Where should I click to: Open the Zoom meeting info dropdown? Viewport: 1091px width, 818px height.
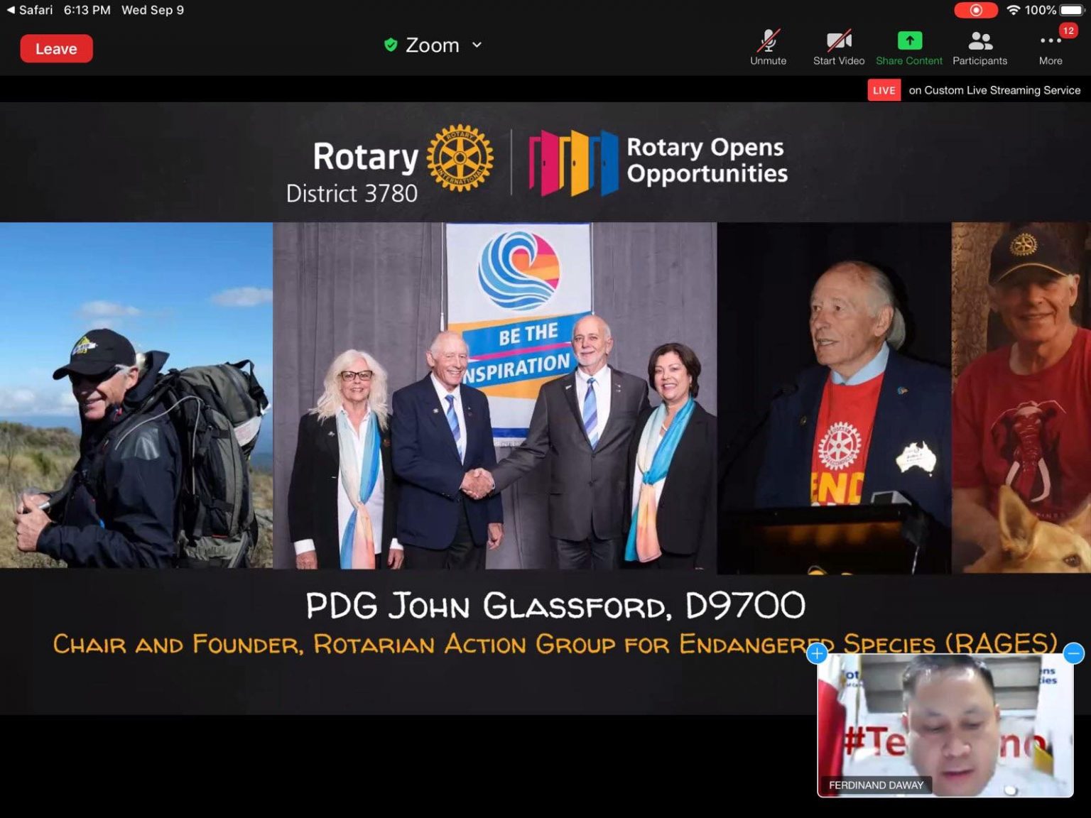click(477, 45)
